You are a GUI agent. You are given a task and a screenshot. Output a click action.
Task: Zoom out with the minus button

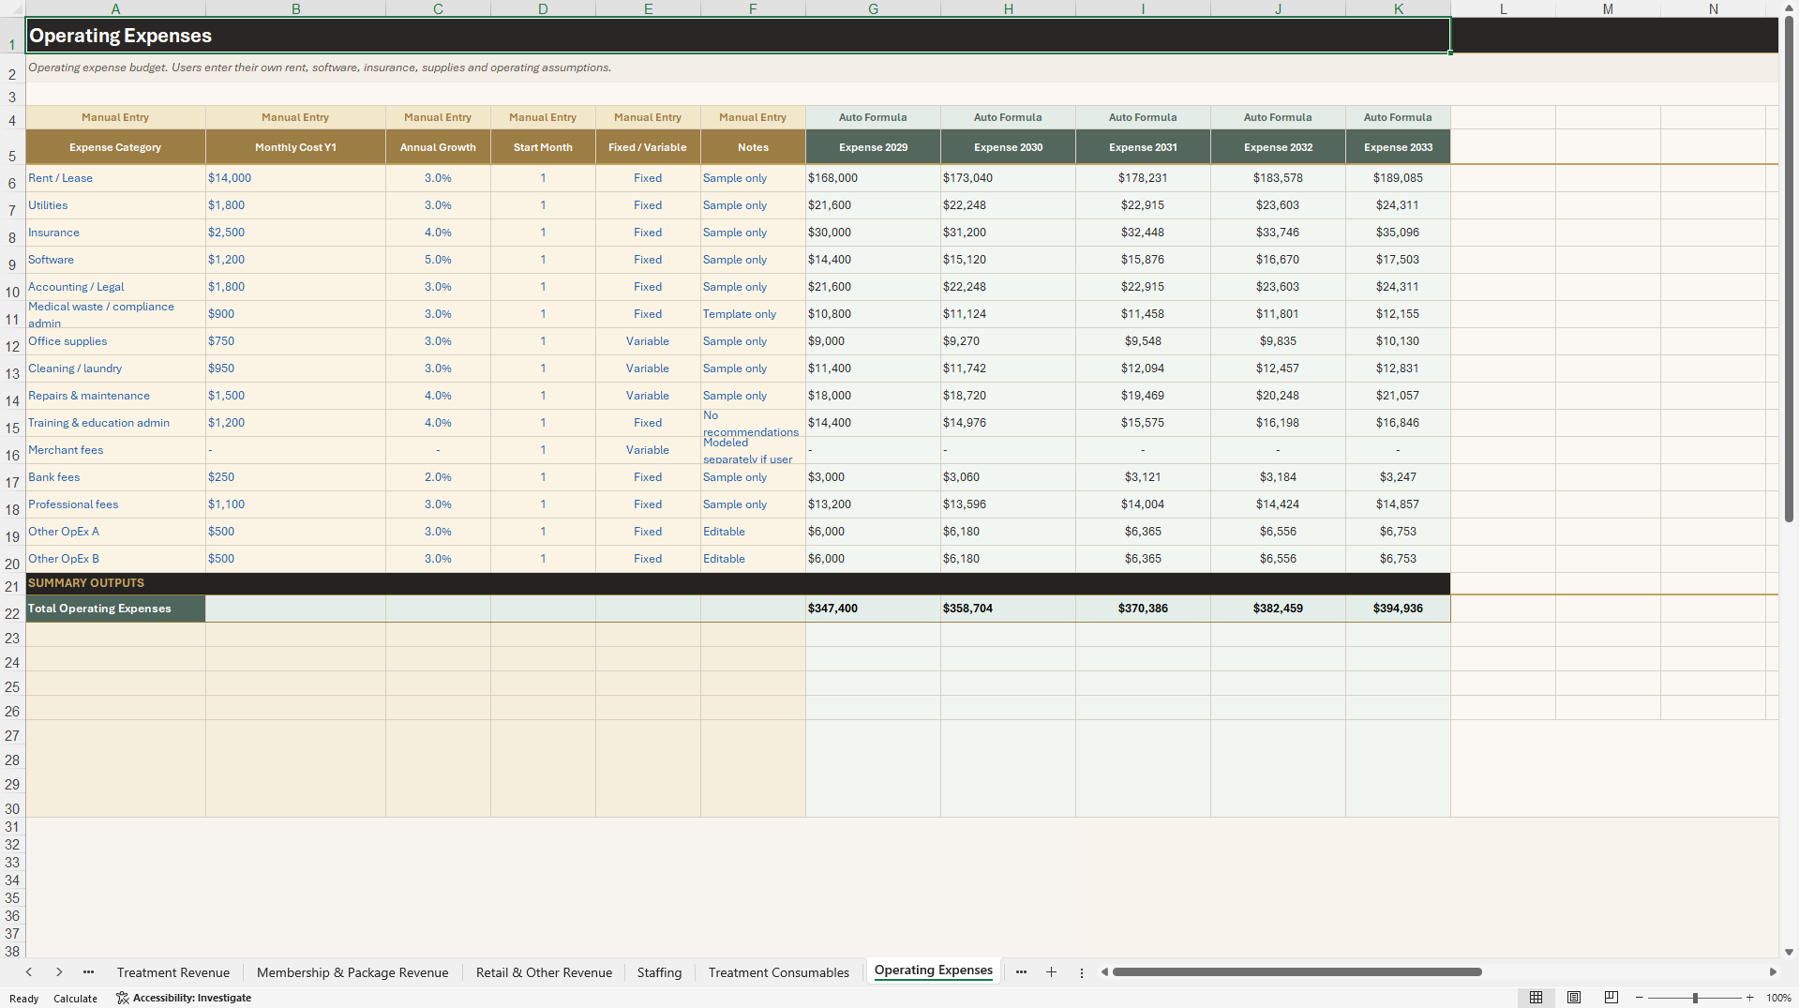click(1639, 998)
